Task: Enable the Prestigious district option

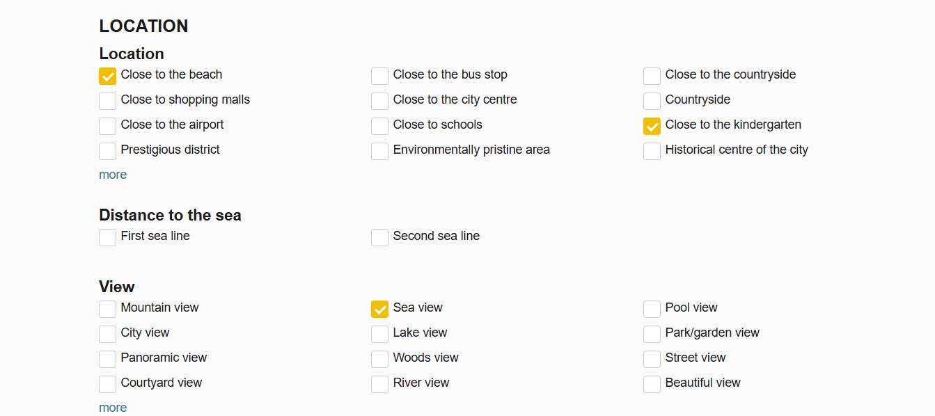Action: pos(107,151)
